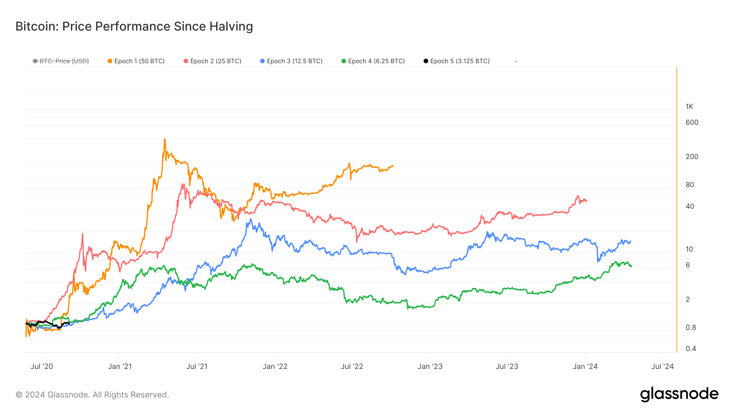Click the red Epoch 2 legend dot
The height and width of the screenshot is (413, 734).
click(x=186, y=61)
